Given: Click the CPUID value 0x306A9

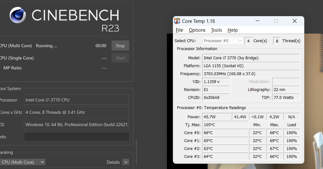Looking at the screenshot, I should pyautogui.click(x=216, y=98).
